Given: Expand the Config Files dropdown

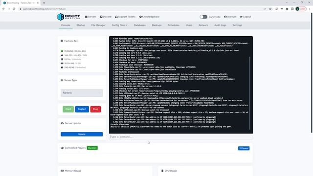Looking at the screenshot, I should point(119,25).
